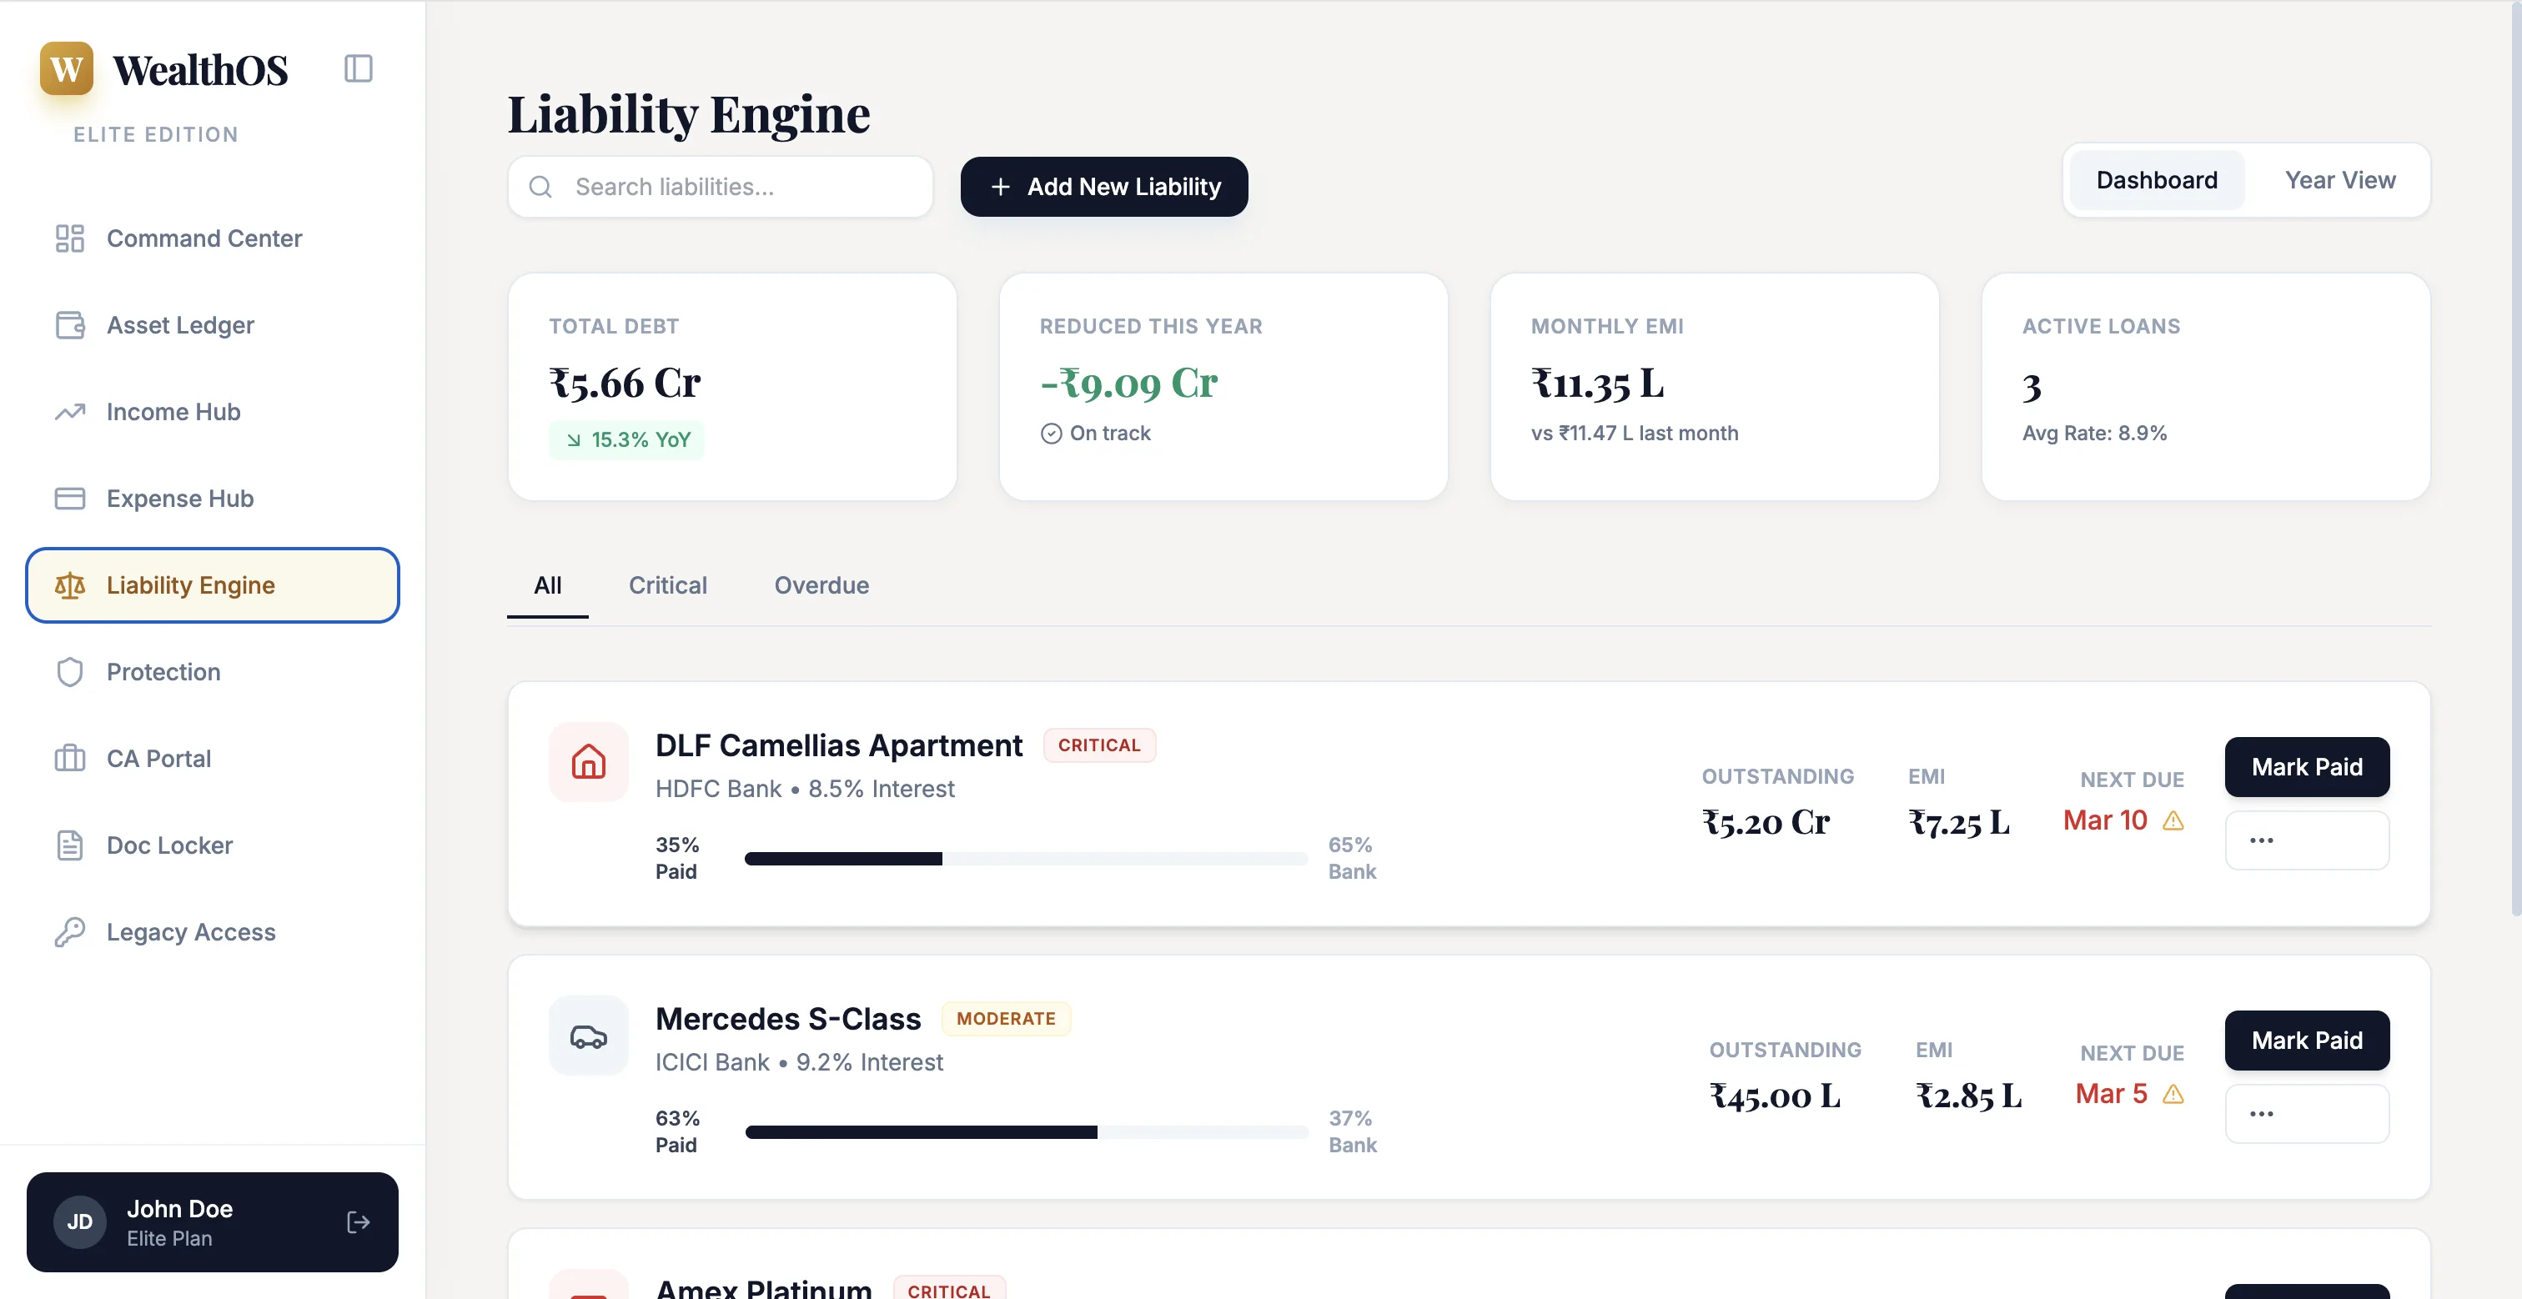Open Doc Locker from the sidebar
The image size is (2522, 1299).
click(x=213, y=845)
